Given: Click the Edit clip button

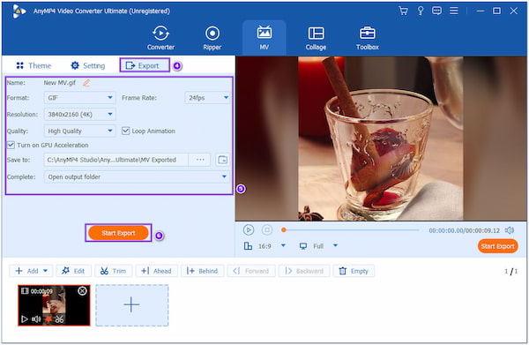Looking at the screenshot, I should 73,271.
